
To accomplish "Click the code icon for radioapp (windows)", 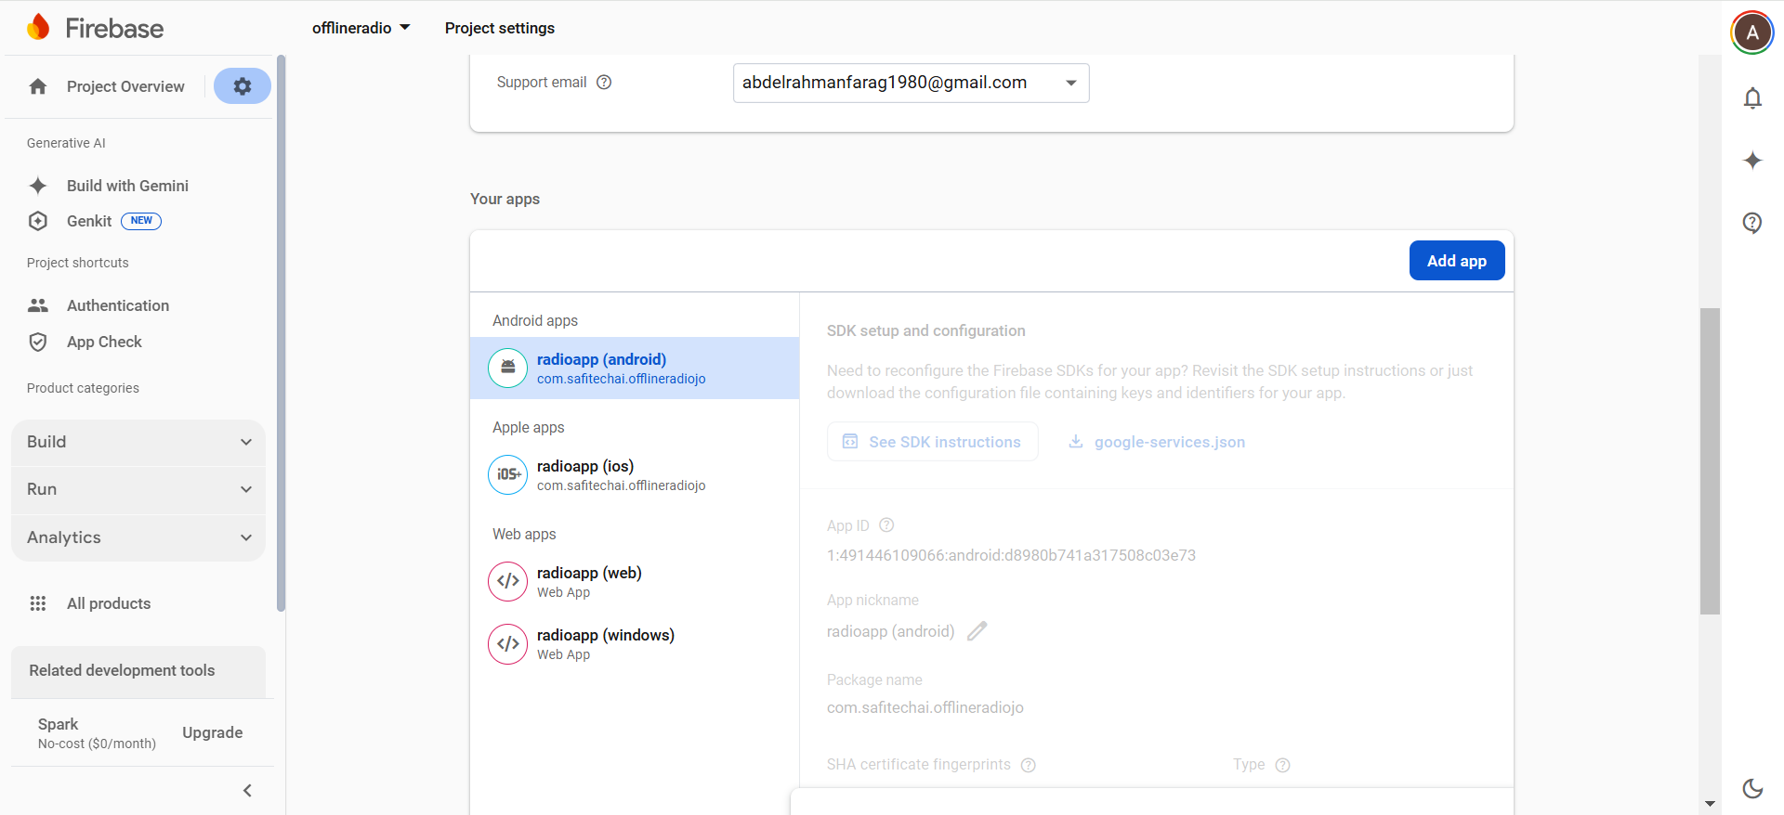I will pyautogui.click(x=508, y=643).
